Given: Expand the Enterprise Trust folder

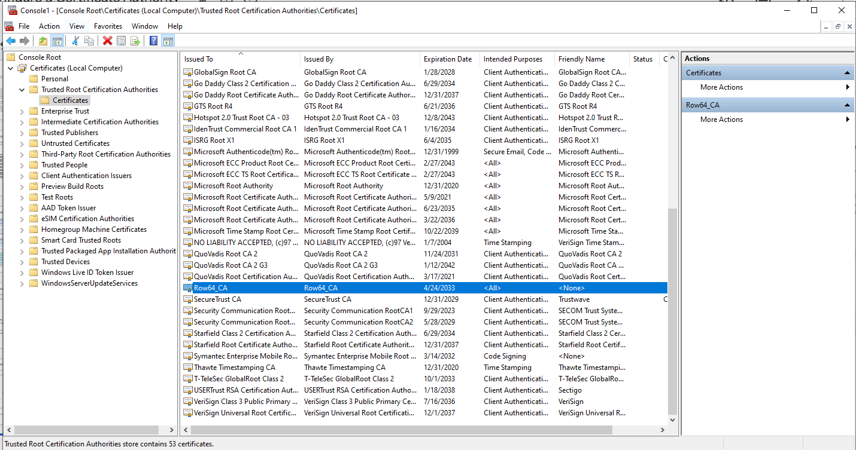Looking at the screenshot, I should click(22, 111).
